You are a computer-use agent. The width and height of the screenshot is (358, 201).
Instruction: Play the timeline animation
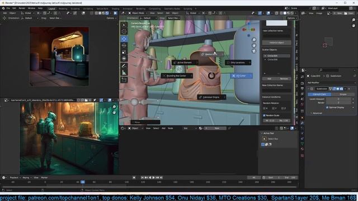(x=154, y=178)
